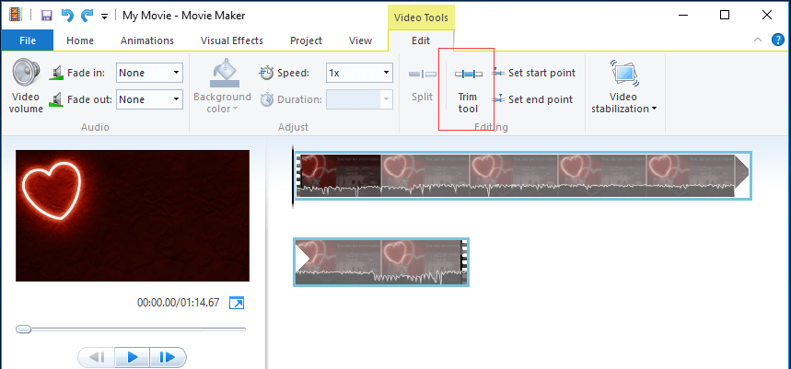Image resolution: width=791 pixels, height=369 pixels.
Task: Click Set start point
Action: (x=533, y=73)
